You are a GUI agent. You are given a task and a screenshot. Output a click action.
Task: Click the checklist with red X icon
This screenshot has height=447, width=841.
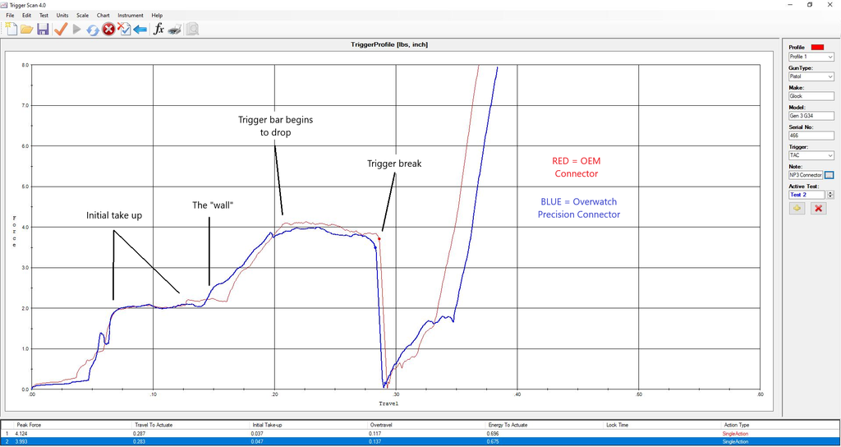[124, 29]
